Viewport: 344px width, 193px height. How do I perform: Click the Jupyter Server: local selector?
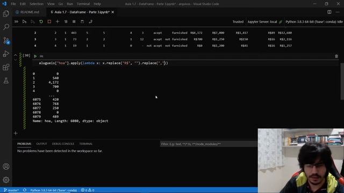(x=264, y=21)
